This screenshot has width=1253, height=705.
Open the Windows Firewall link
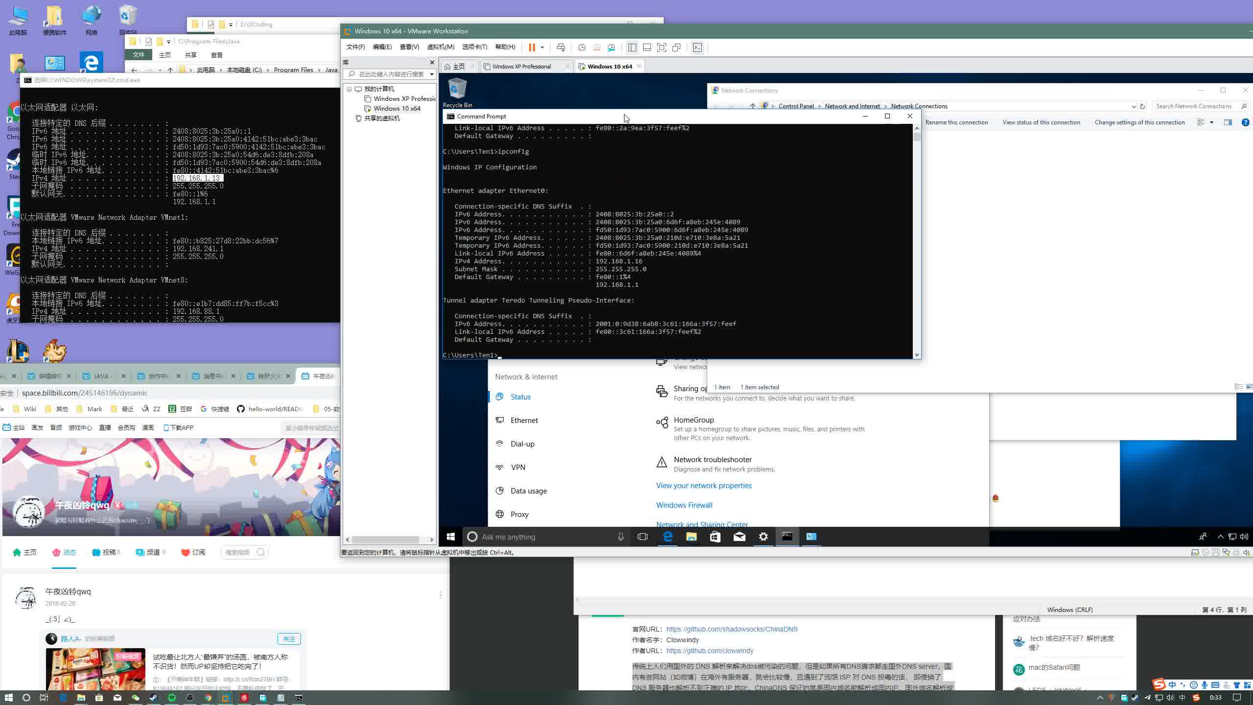(x=684, y=505)
